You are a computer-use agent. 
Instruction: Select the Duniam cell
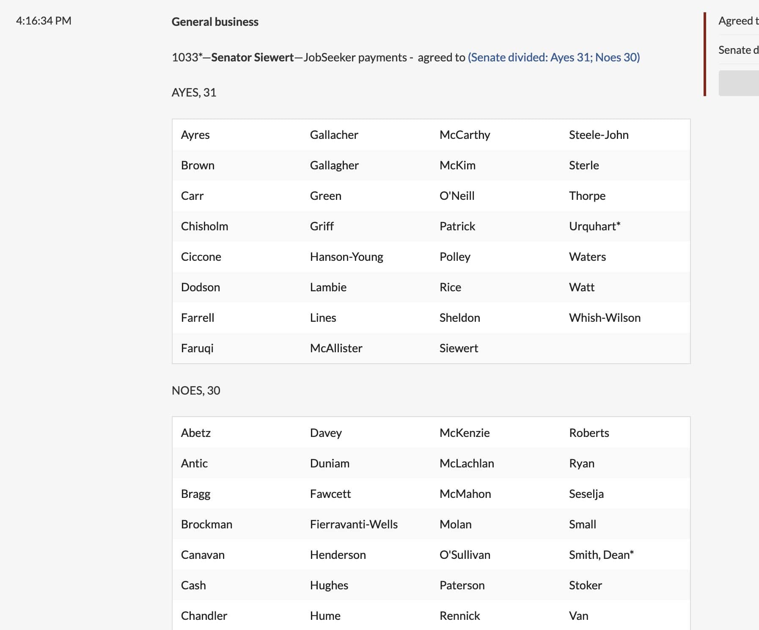[366, 463]
